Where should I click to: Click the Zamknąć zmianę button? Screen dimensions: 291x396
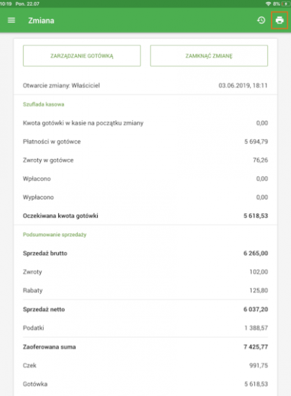(x=209, y=56)
